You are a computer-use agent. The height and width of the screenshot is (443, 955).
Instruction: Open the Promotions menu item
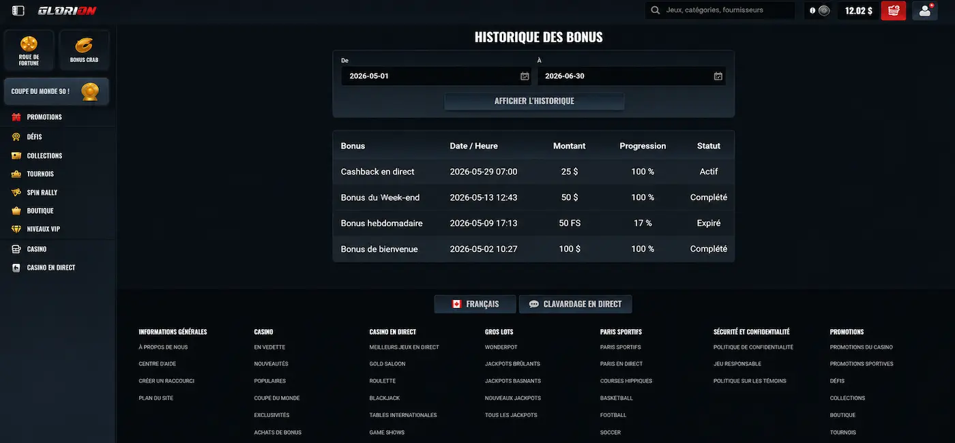(x=44, y=117)
